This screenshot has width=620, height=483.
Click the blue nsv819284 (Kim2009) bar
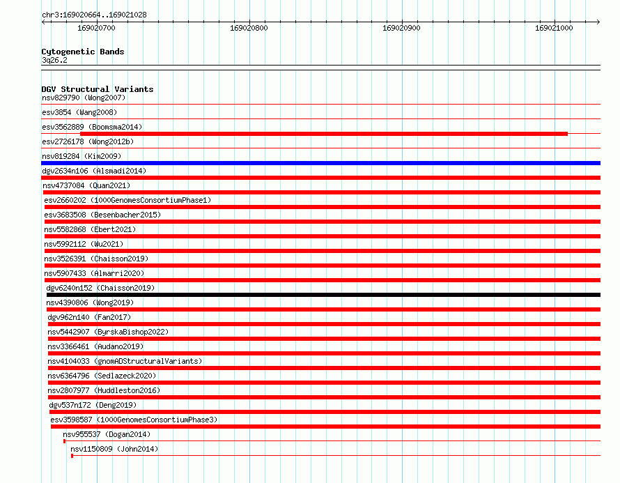point(320,163)
